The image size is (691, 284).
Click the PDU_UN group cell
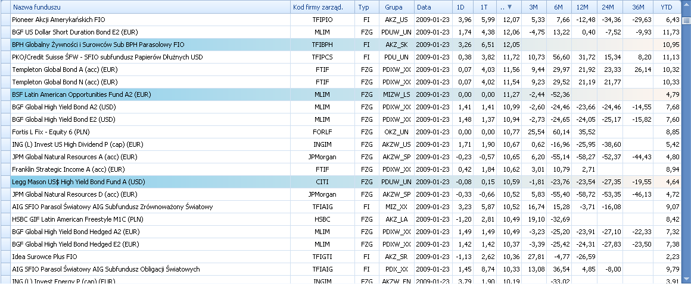396,57
